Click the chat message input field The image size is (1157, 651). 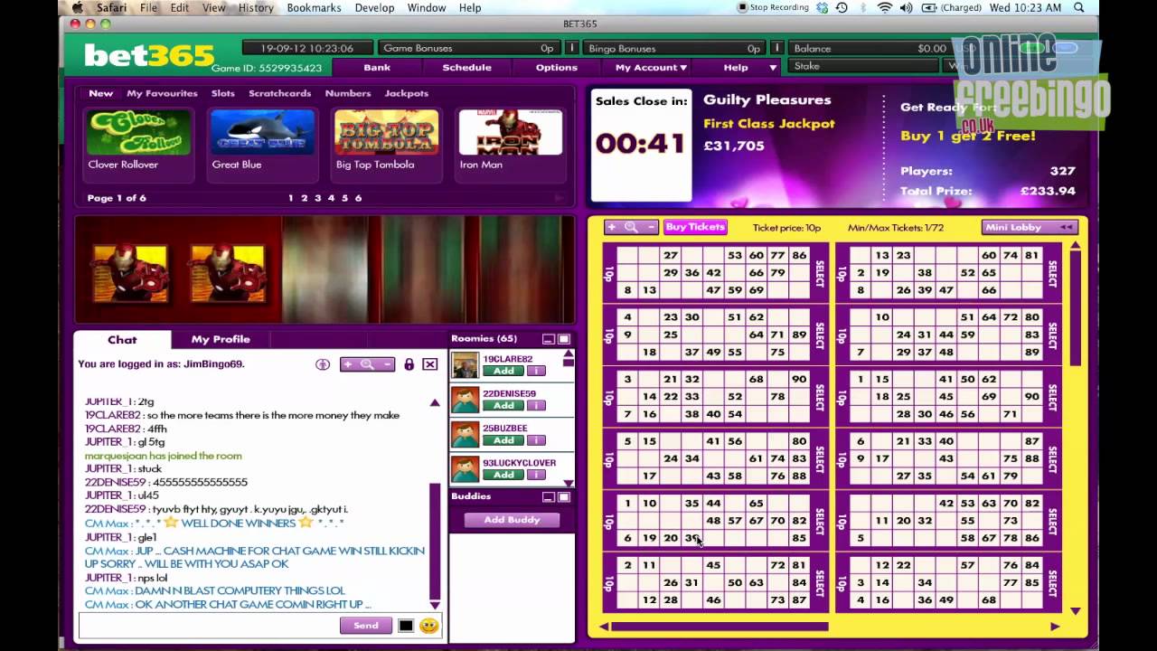click(208, 626)
